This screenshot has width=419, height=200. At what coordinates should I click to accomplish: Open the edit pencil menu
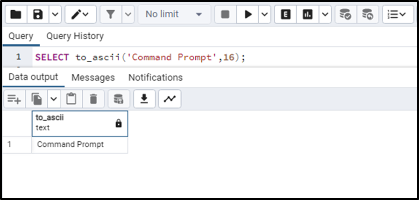[80, 14]
